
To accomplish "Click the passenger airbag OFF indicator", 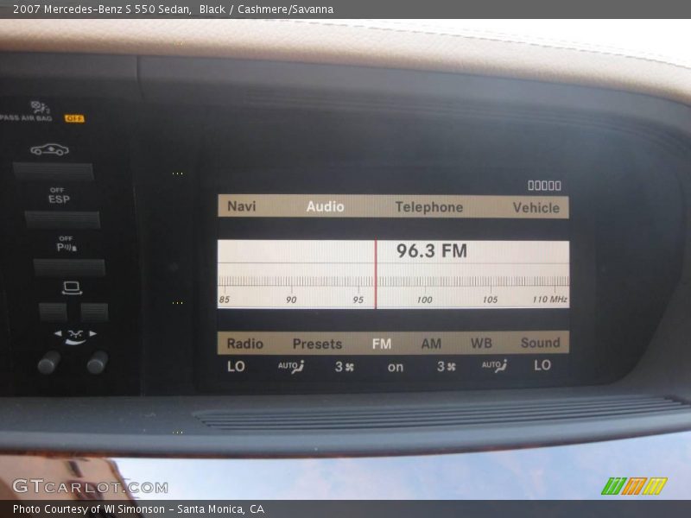I will point(74,118).
